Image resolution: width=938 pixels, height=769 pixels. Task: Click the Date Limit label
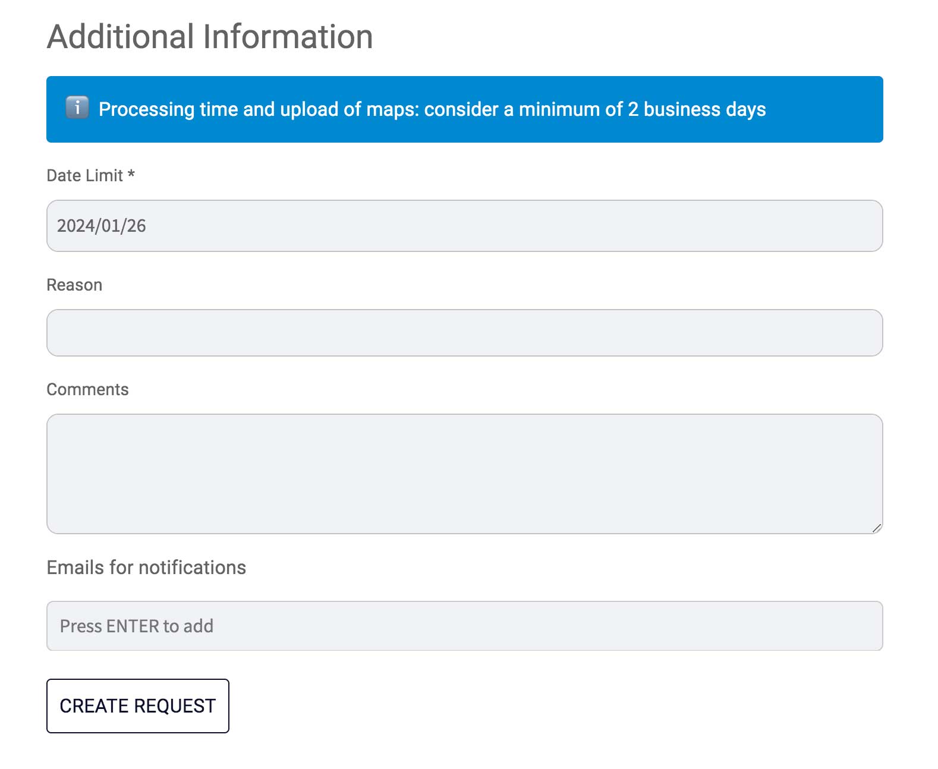(84, 176)
